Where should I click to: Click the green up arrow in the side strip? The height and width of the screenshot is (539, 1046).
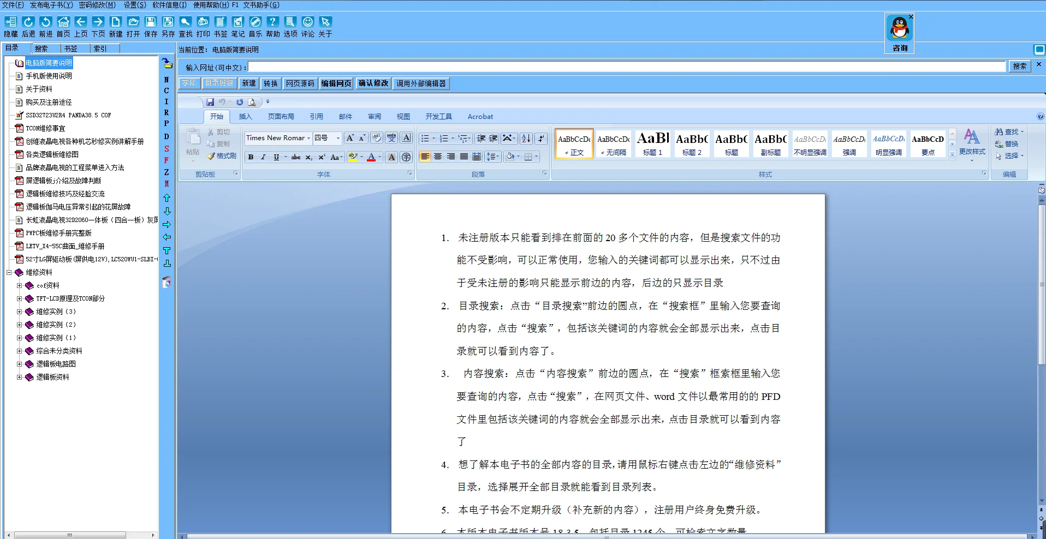tap(167, 198)
